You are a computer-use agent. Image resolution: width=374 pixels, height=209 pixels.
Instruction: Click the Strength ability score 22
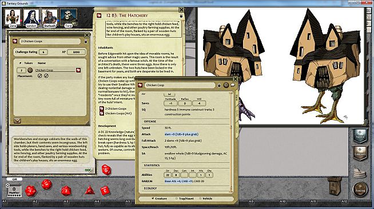tap(168, 175)
